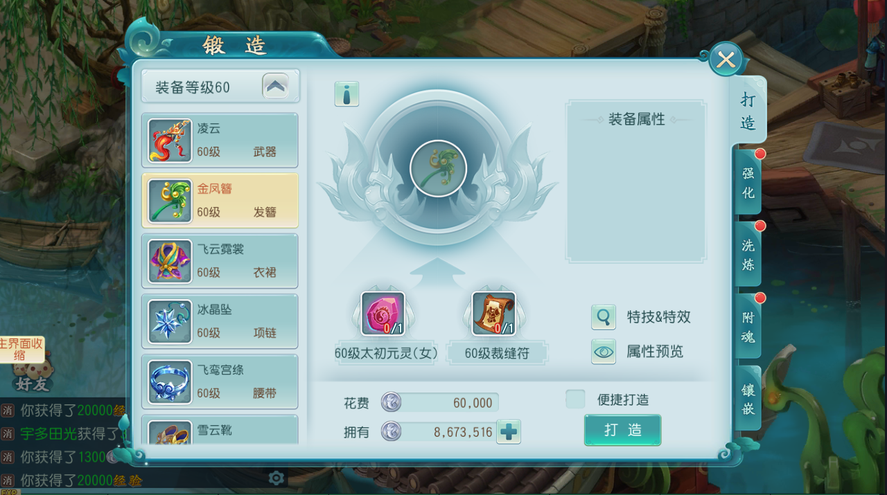Screen dimensions: 887x495
Task: Switch to the 洗炼 tab
Action: pos(748,255)
